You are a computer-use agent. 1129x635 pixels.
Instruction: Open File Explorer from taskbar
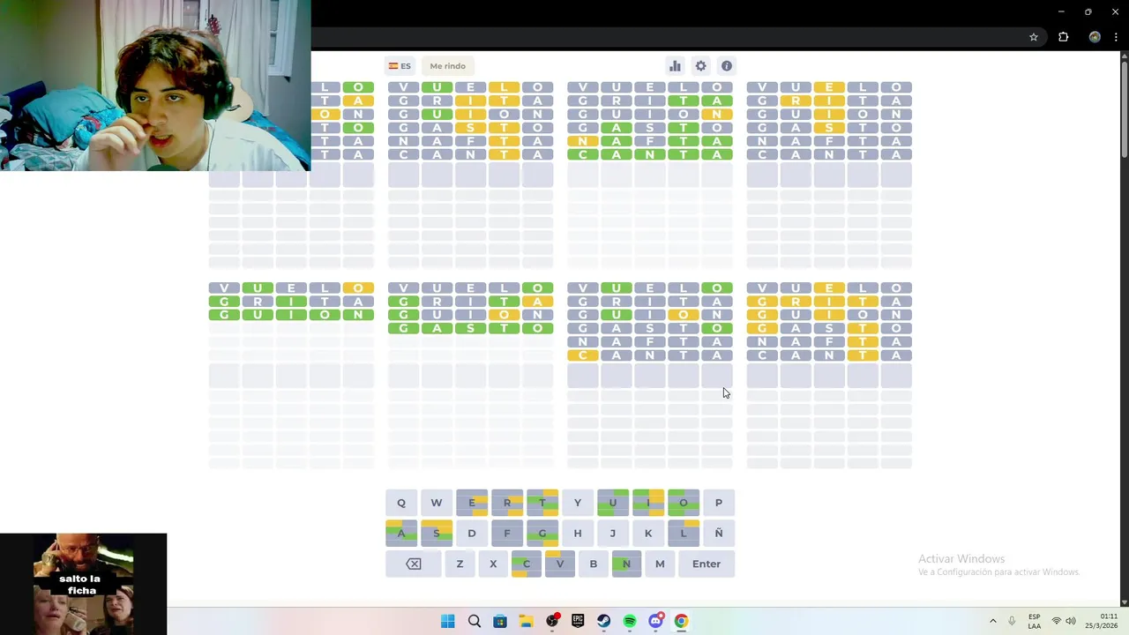[x=526, y=621]
